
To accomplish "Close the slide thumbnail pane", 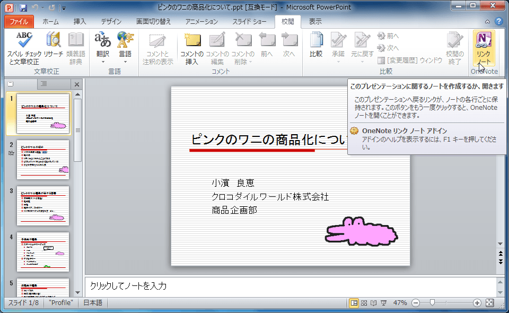I will point(77,84).
